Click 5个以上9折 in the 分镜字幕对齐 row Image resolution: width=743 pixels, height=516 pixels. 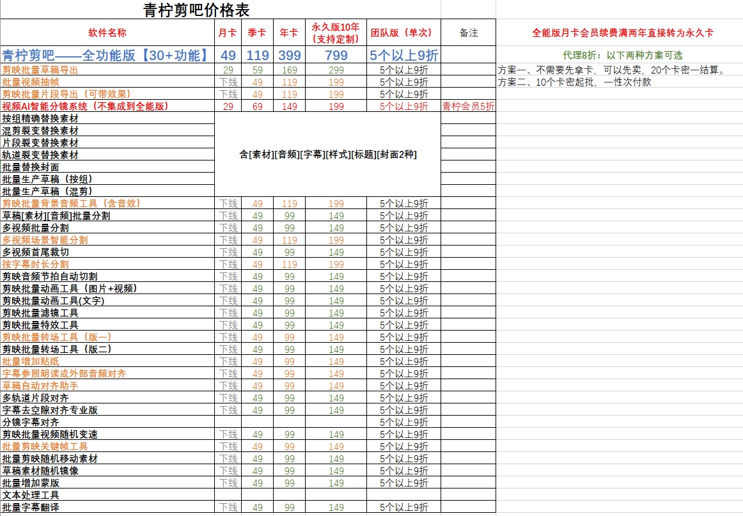point(403,422)
